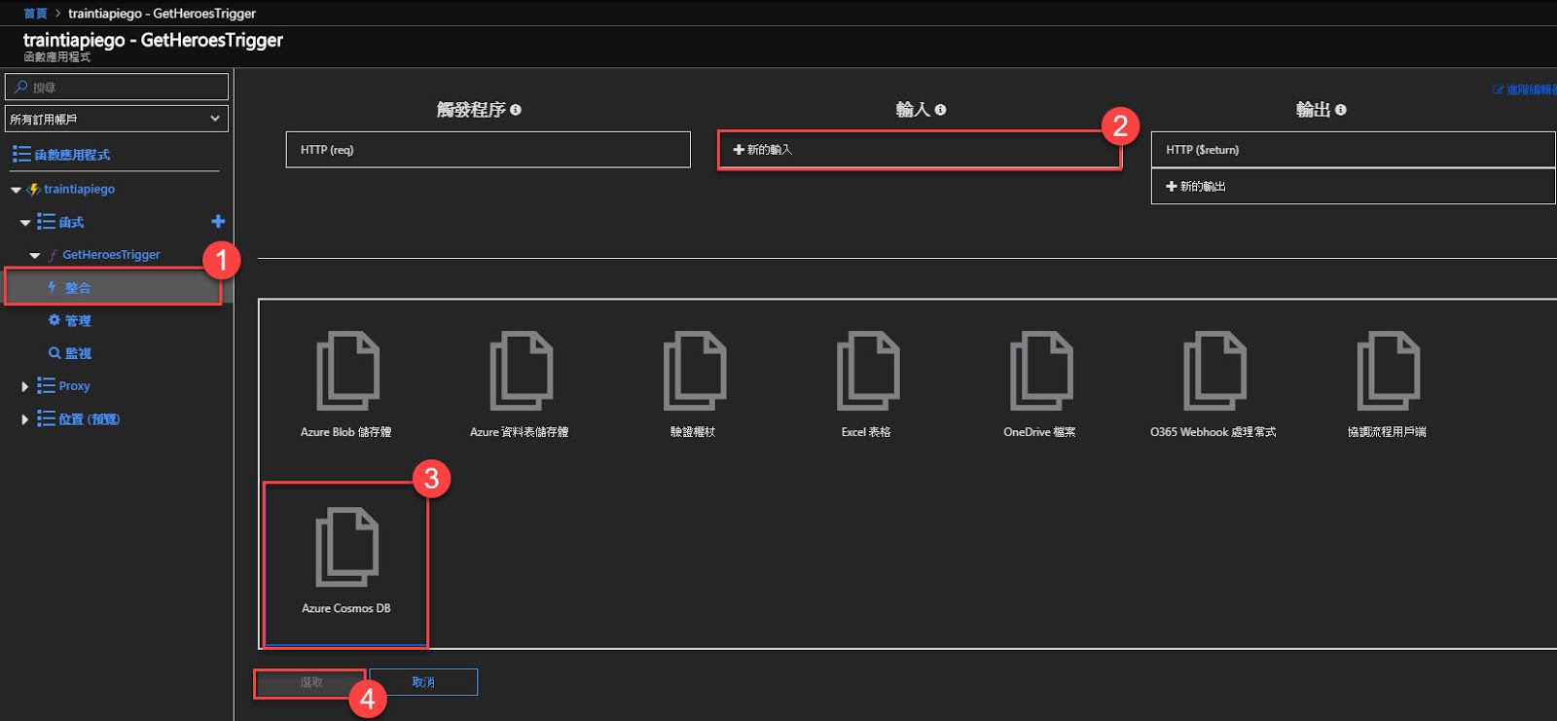The image size is (1557, 721).
Task: Open the subscriptions dropdown
Action: pos(117,119)
